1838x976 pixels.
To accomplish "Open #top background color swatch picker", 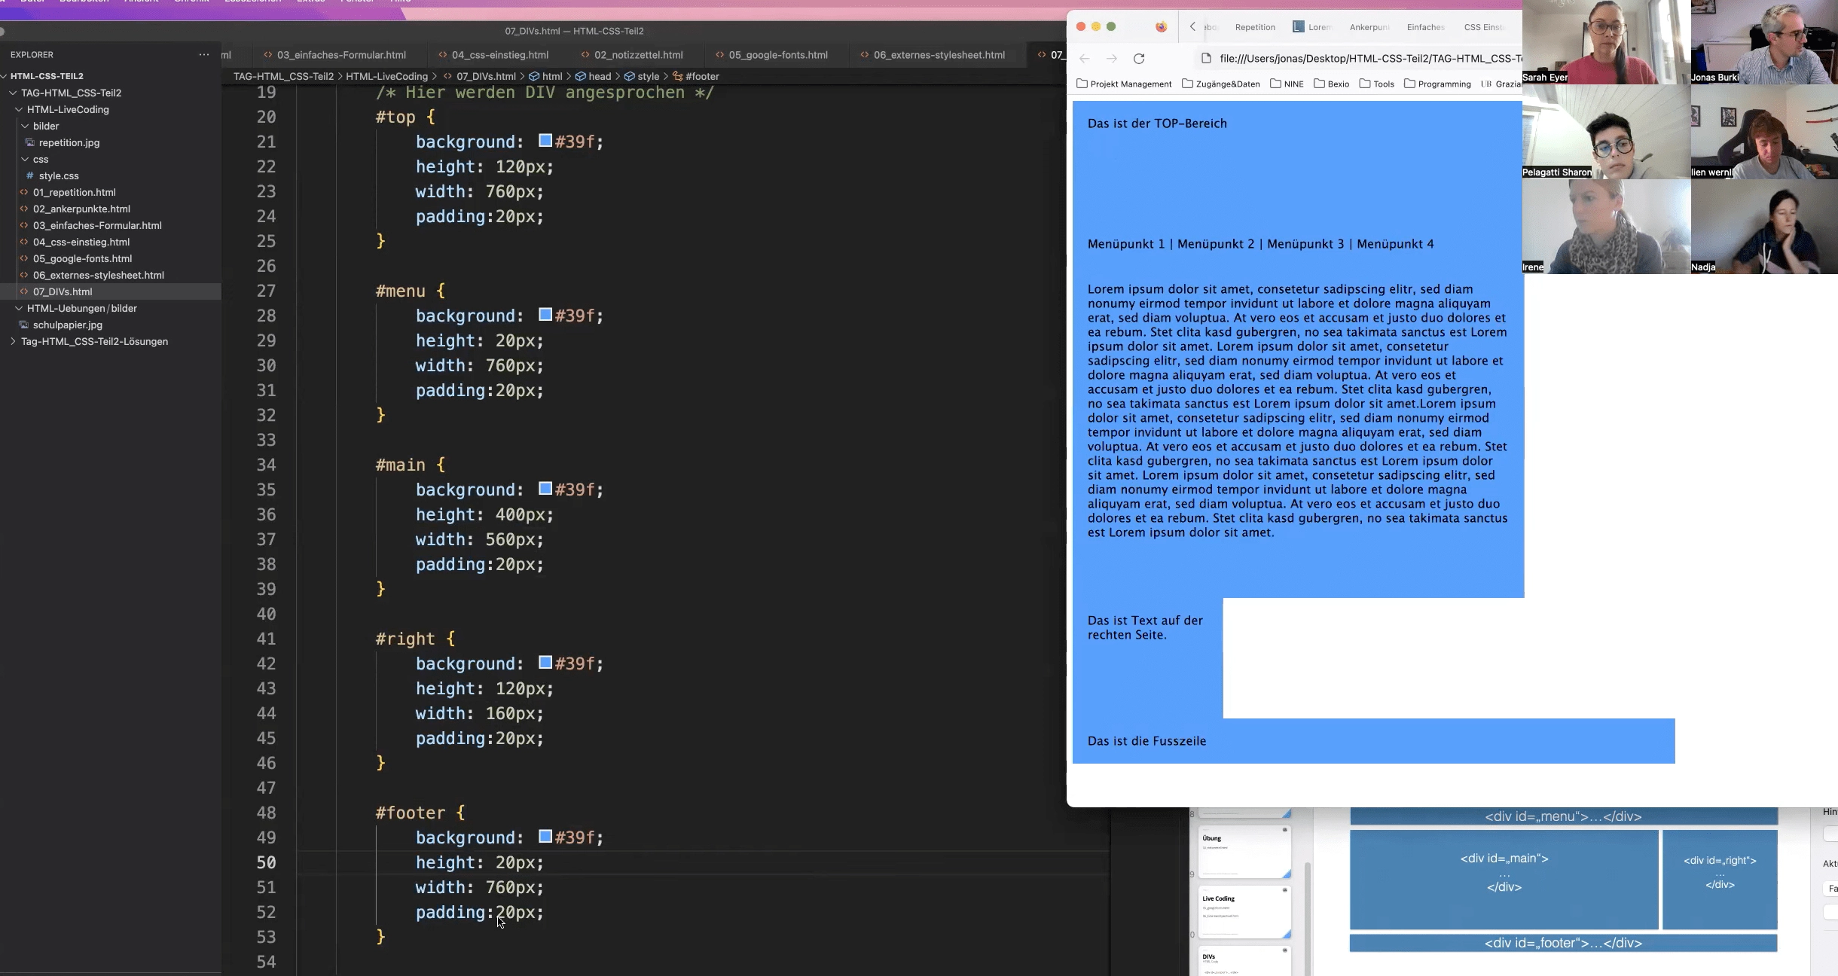I will tap(545, 141).
